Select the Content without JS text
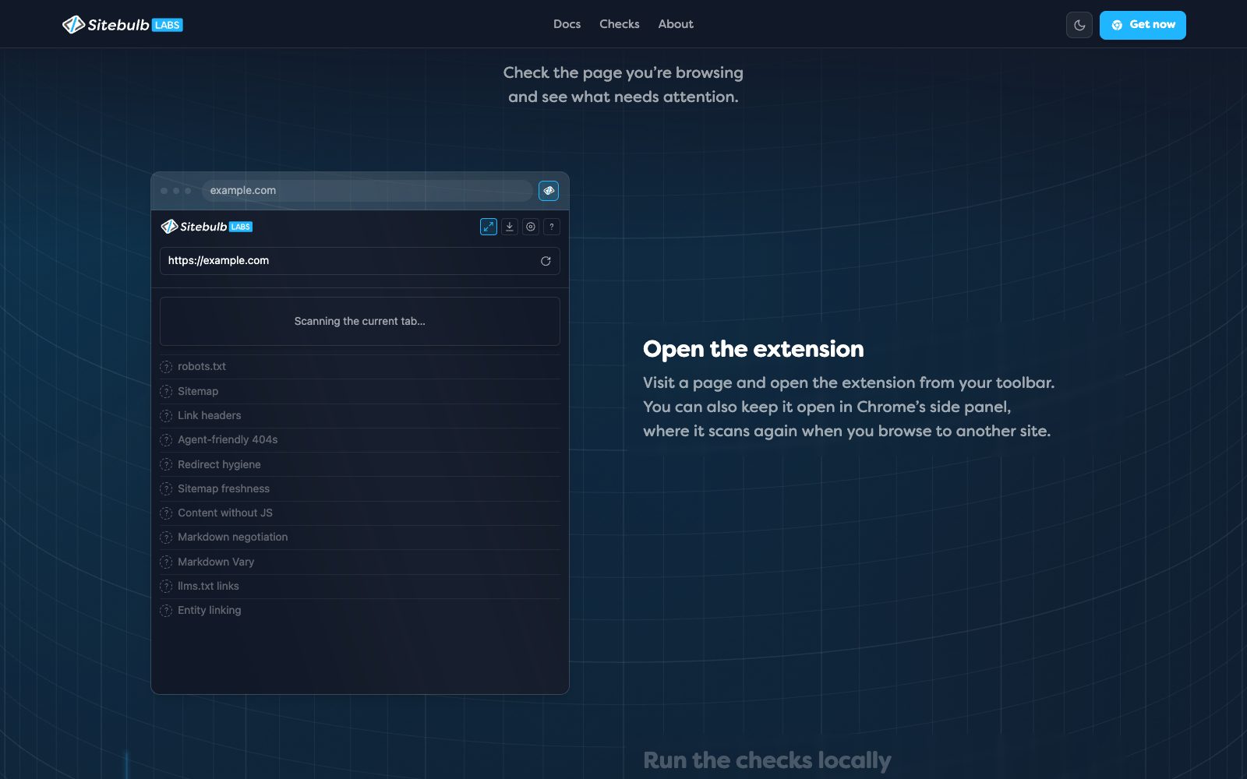Viewport: 1247px width, 779px height. 225,513
